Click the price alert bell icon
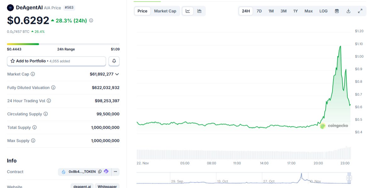The height and width of the screenshot is (188, 369). click(114, 61)
